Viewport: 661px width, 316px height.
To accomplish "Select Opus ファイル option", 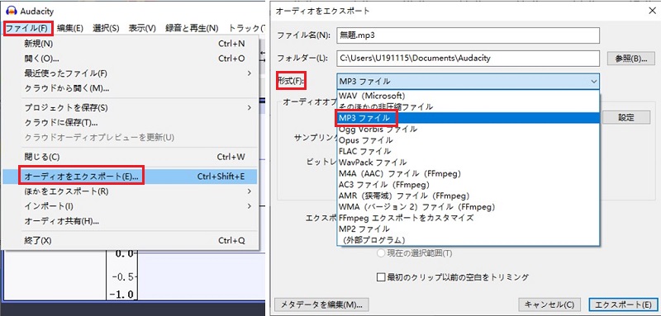I will point(468,140).
